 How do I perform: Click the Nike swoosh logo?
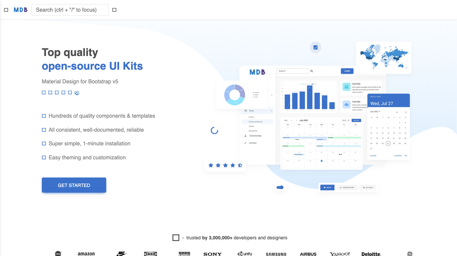coord(121,254)
